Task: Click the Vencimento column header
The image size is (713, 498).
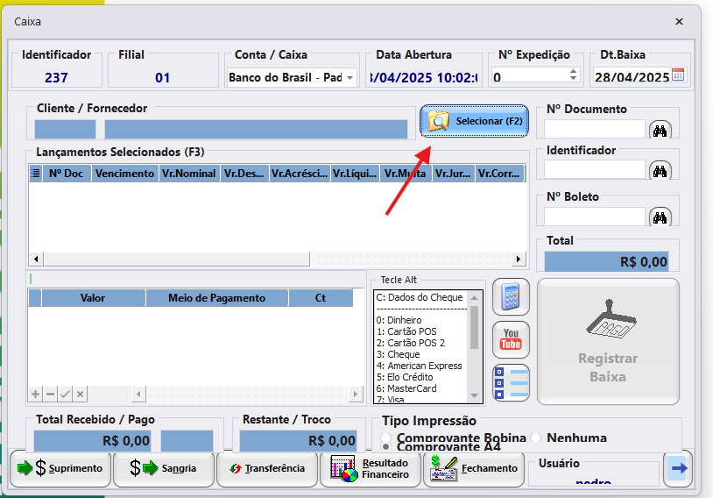Action: click(124, 174)
